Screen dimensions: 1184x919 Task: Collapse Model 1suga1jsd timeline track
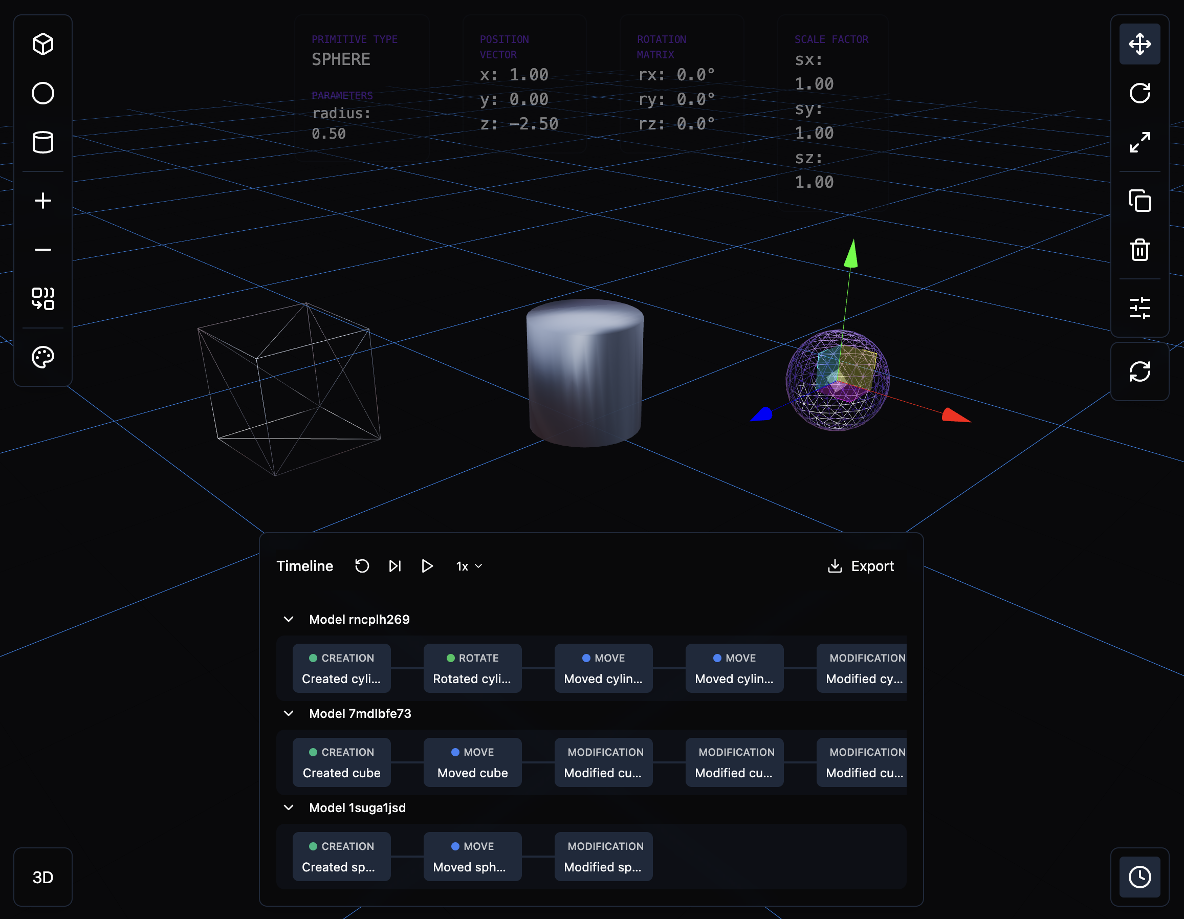(289, 806)
